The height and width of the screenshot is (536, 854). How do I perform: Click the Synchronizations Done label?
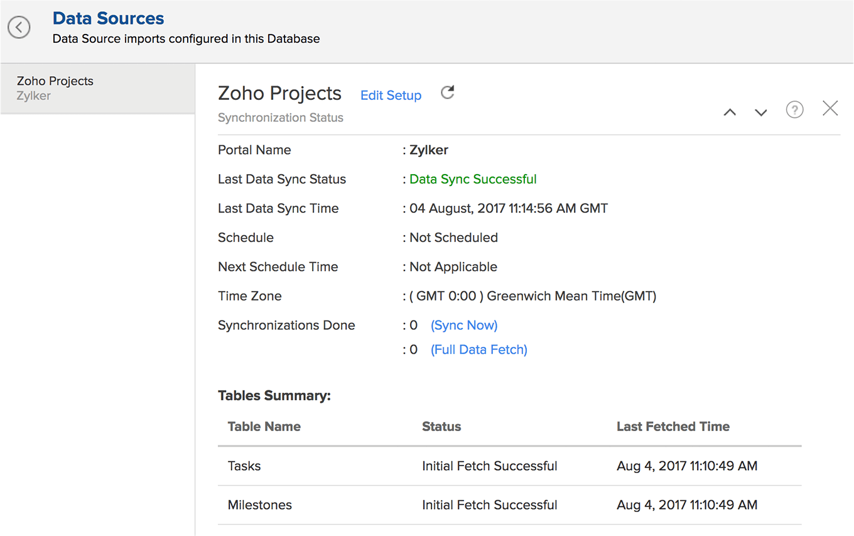(x=286, y=325)
